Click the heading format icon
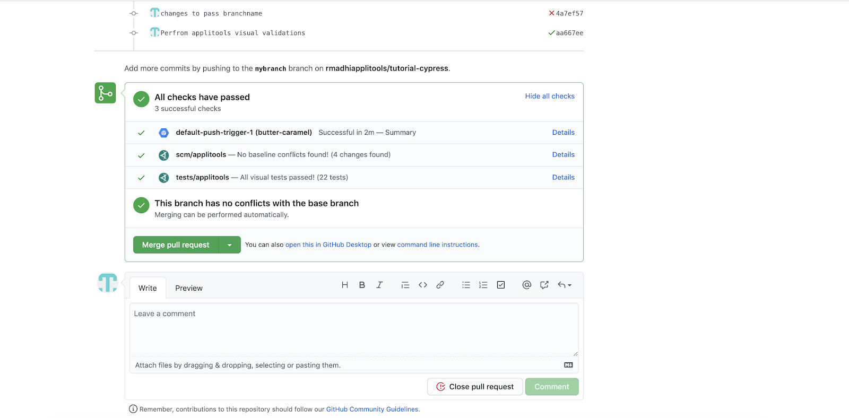The width and height of the screenshot is (849, 418). pos(345,285)
